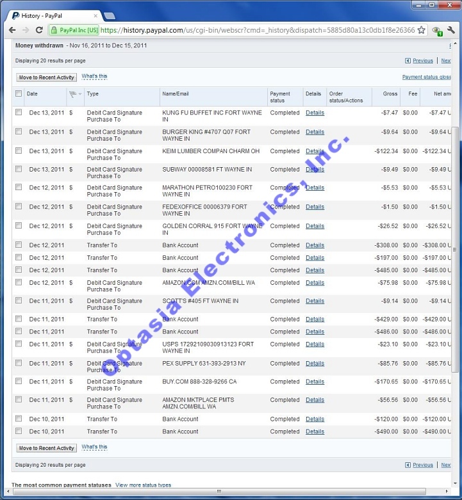Viewport: 462px width, 500px height.
Task: Click the top Next page link
Action: pyautogui.click(x=446, y=61)
